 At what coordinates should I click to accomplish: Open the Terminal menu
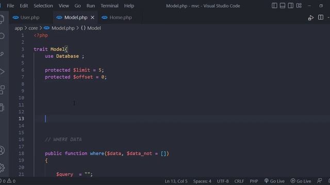point(109,6)
